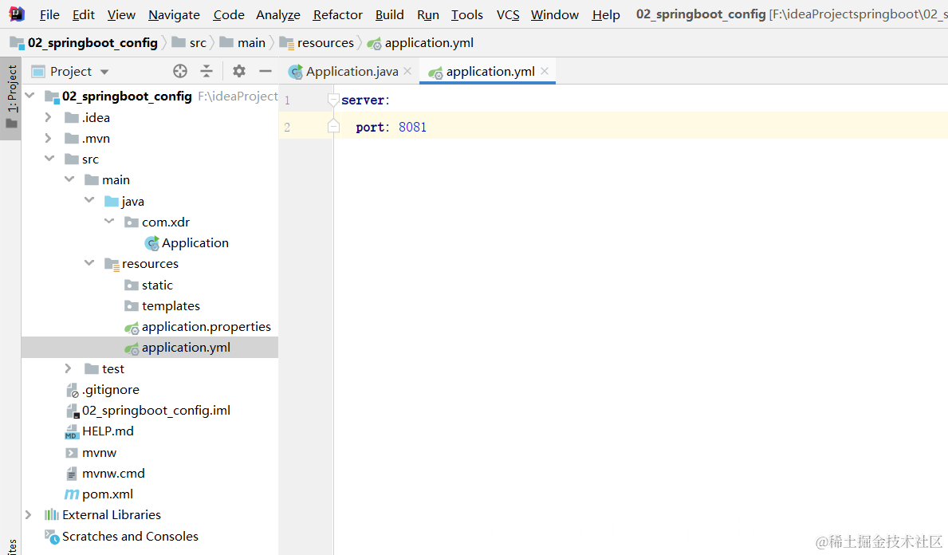The height and width of the screenshot is (555, 948).
Task: Expand the test folder
Action: pyautogui.click(x=69, y=368)
